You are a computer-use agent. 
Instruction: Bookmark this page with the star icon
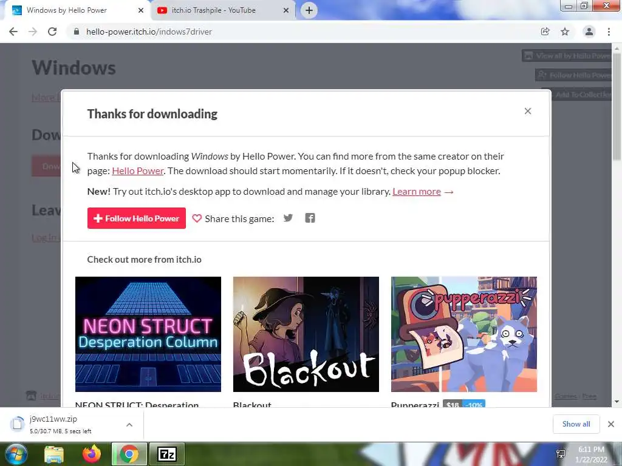point(565,32)
